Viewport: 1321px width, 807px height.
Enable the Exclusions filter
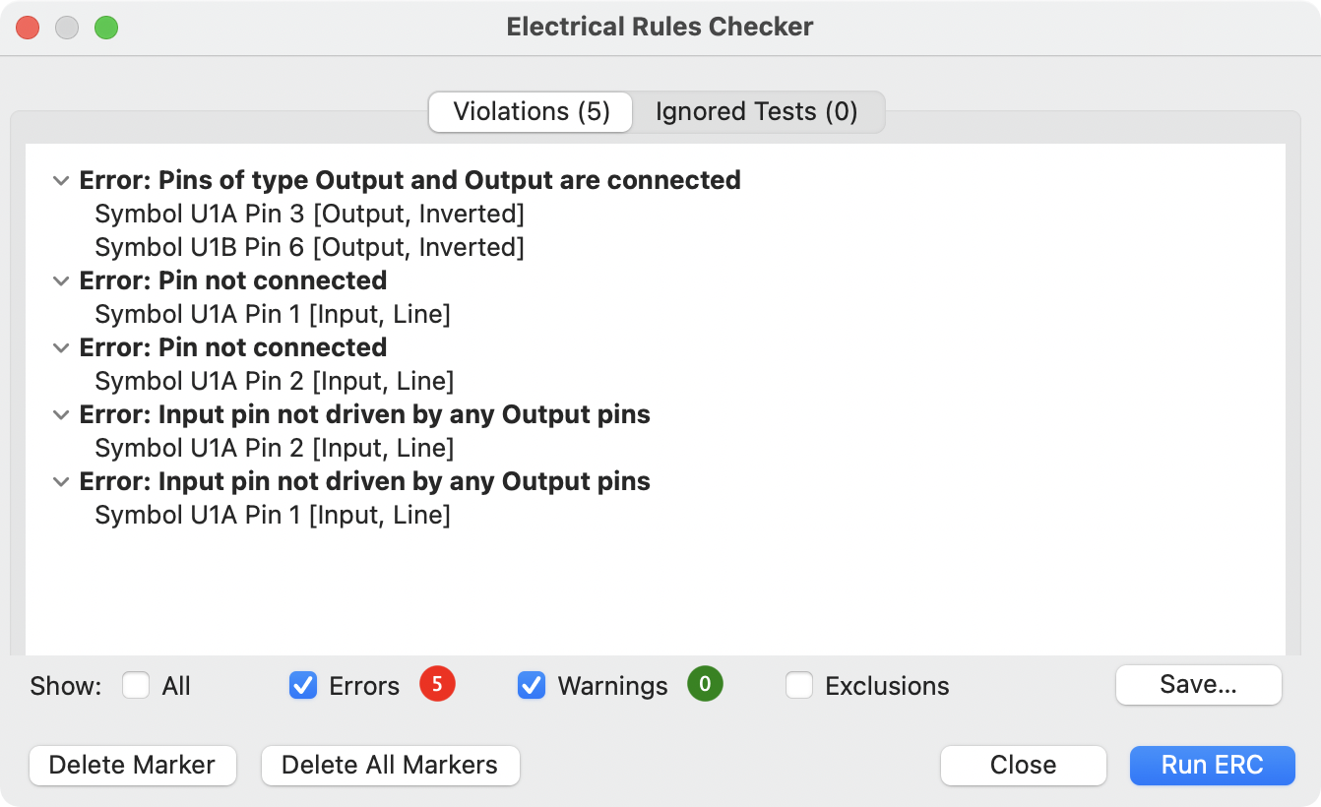(x=798, y=685)
